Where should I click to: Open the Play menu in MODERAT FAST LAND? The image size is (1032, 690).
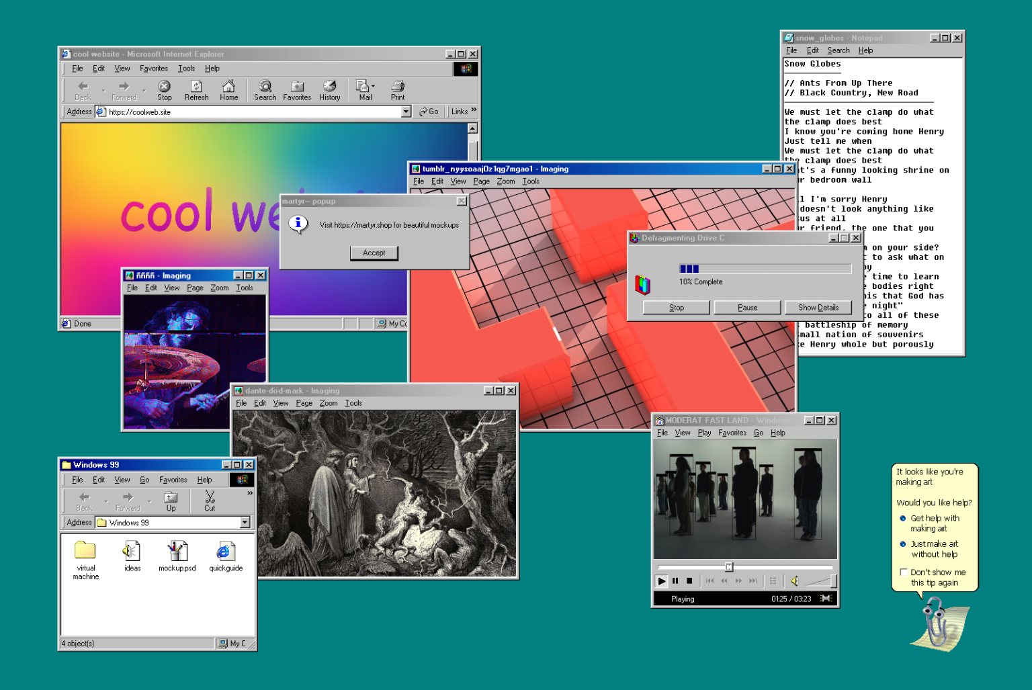(704, 433)
